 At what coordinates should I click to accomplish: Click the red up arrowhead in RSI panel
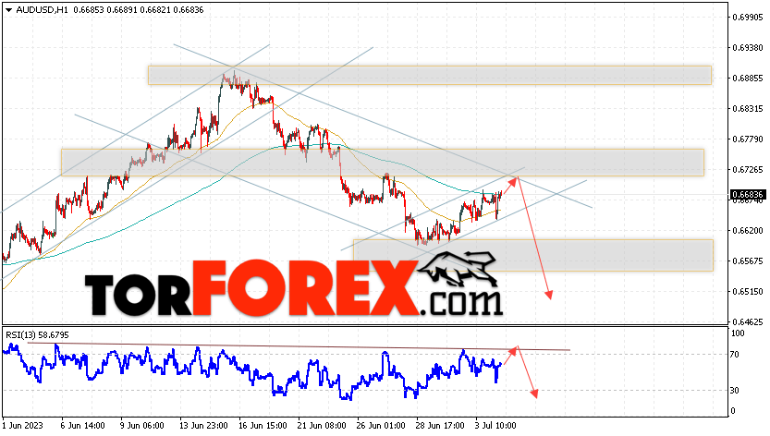(x=513, y=349)
